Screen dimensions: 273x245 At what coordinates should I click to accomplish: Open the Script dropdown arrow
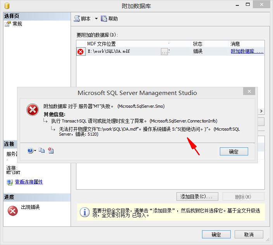96,19
